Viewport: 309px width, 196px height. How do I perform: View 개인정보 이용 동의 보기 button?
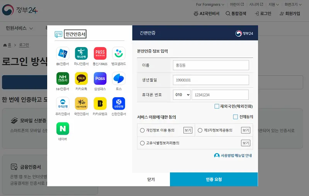pos(188,130)
